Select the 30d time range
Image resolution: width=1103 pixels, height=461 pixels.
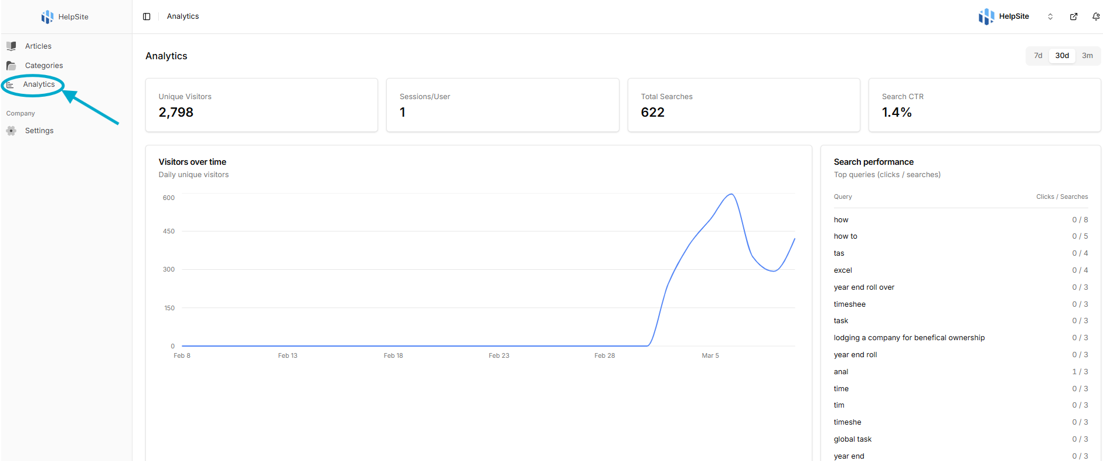pos(1062,56)
